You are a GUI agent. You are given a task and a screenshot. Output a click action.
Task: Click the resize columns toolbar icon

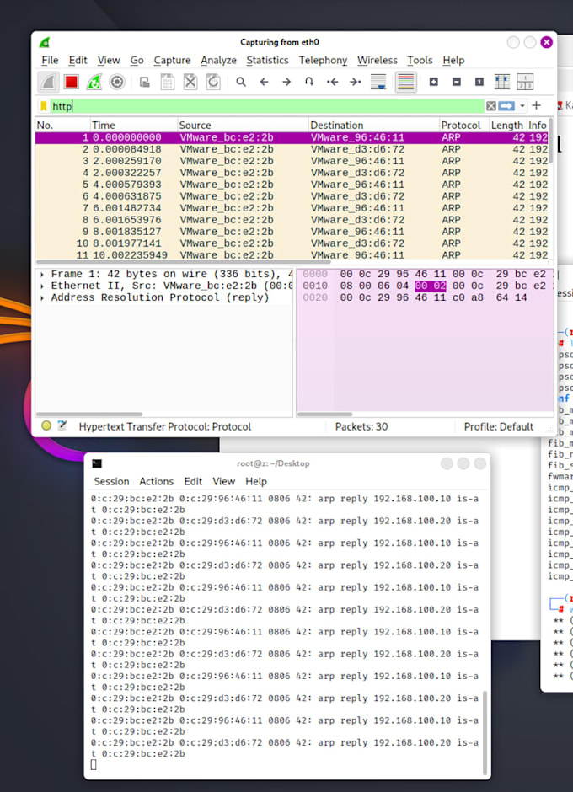pos(502,82)
